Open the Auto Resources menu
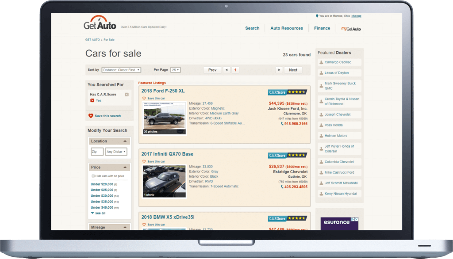 coord(287,28)
